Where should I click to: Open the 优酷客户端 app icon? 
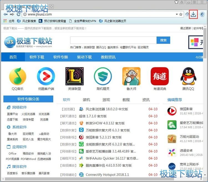[46, 76]
